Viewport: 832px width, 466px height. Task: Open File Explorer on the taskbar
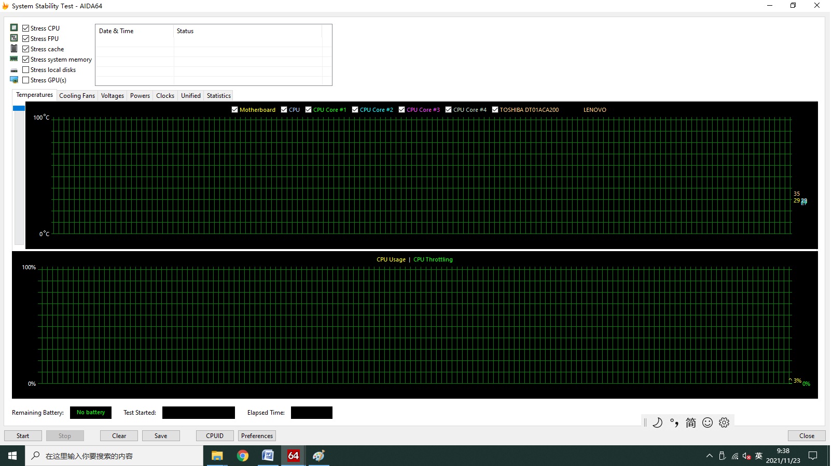coord(217,456)
